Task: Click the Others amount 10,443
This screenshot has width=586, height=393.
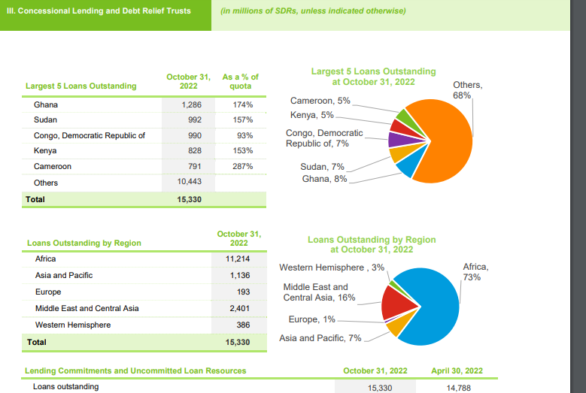Action: (189, 183)
